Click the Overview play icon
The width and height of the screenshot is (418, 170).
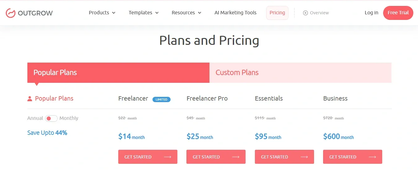click(305, 13)
